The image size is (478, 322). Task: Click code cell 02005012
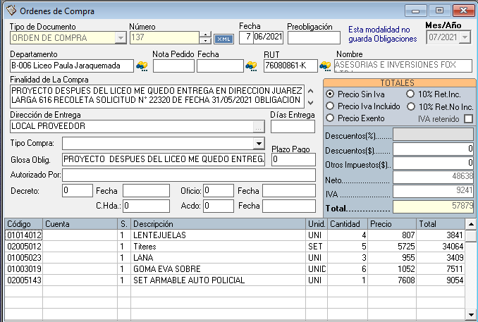24,247
